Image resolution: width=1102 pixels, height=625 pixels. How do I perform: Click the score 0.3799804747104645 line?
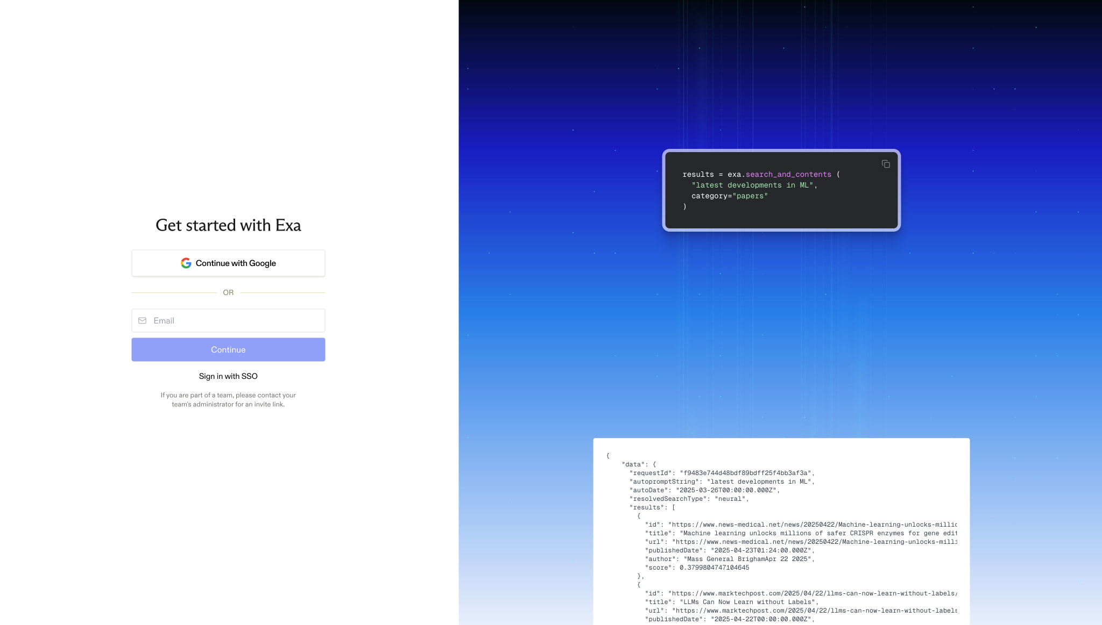697,567
